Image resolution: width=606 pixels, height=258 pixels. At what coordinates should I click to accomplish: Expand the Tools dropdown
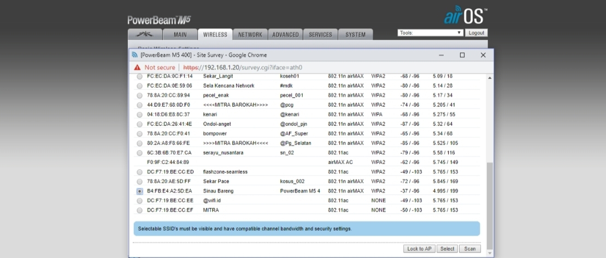tap(430, 33)
